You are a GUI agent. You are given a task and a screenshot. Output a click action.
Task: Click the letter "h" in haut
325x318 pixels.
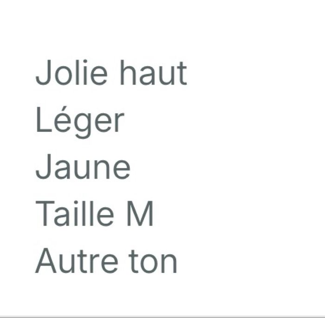point(128,73)
